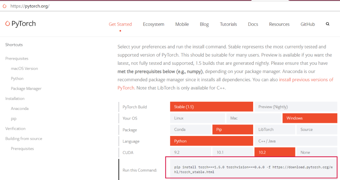
Task: Jump to Installation section
Action: (x=15, y=98)
